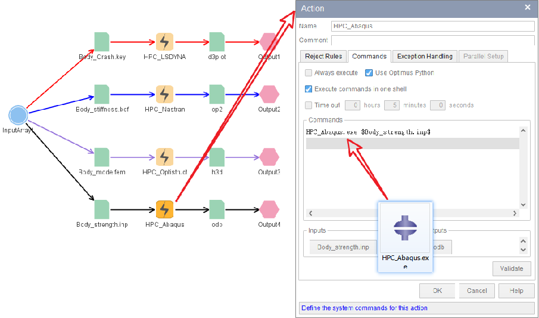Image resolution: width=539 pixels, height=318 pixels.
Task: Click the commands box scroll down arrow
Action: [523, 205]
